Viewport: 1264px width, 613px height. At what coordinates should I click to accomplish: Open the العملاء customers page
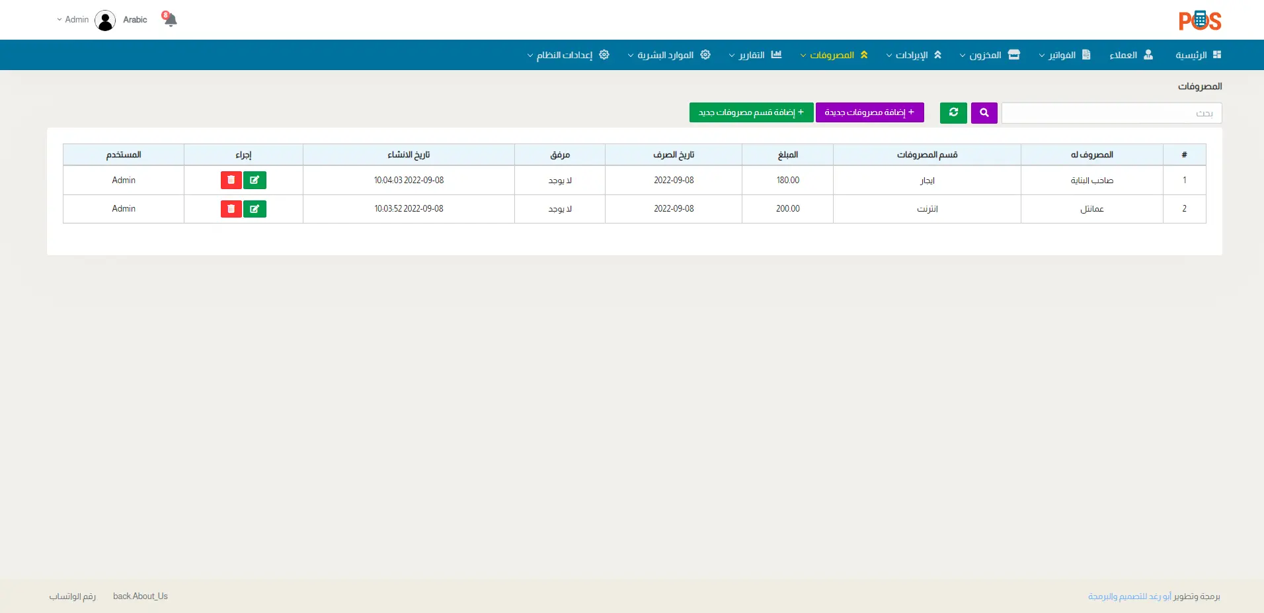point(1130,55)
